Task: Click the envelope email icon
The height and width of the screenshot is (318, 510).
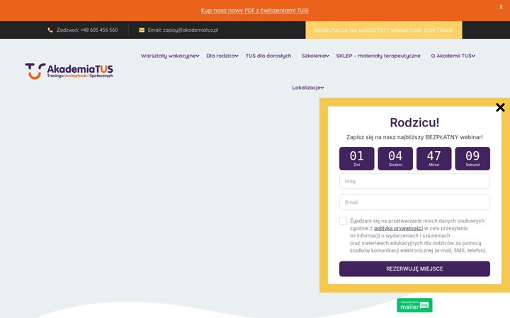Action: 142,30
